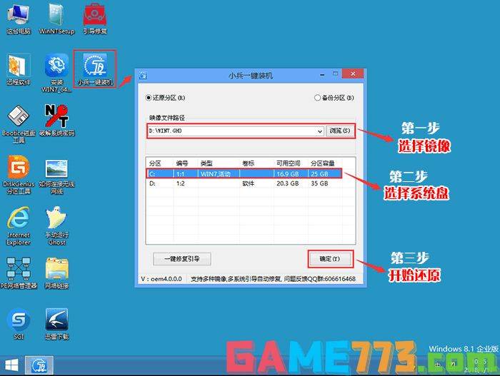Open the Windows Start button
Image resolution: width=500 pixels, height=376 pixels.
(11, 365)
